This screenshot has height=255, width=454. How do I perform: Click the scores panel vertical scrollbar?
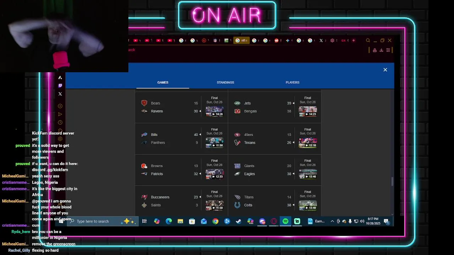pyautogui.click(x=392, y=181)
